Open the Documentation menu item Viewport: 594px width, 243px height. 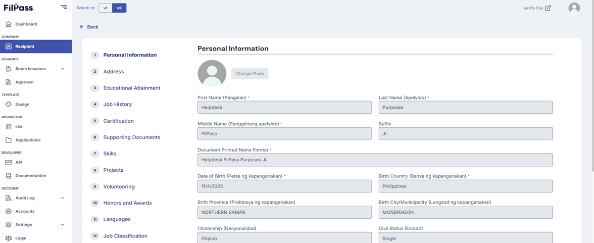point(31,176)
